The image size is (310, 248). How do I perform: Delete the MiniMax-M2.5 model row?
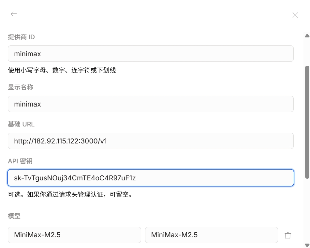(x=288, y=236)
